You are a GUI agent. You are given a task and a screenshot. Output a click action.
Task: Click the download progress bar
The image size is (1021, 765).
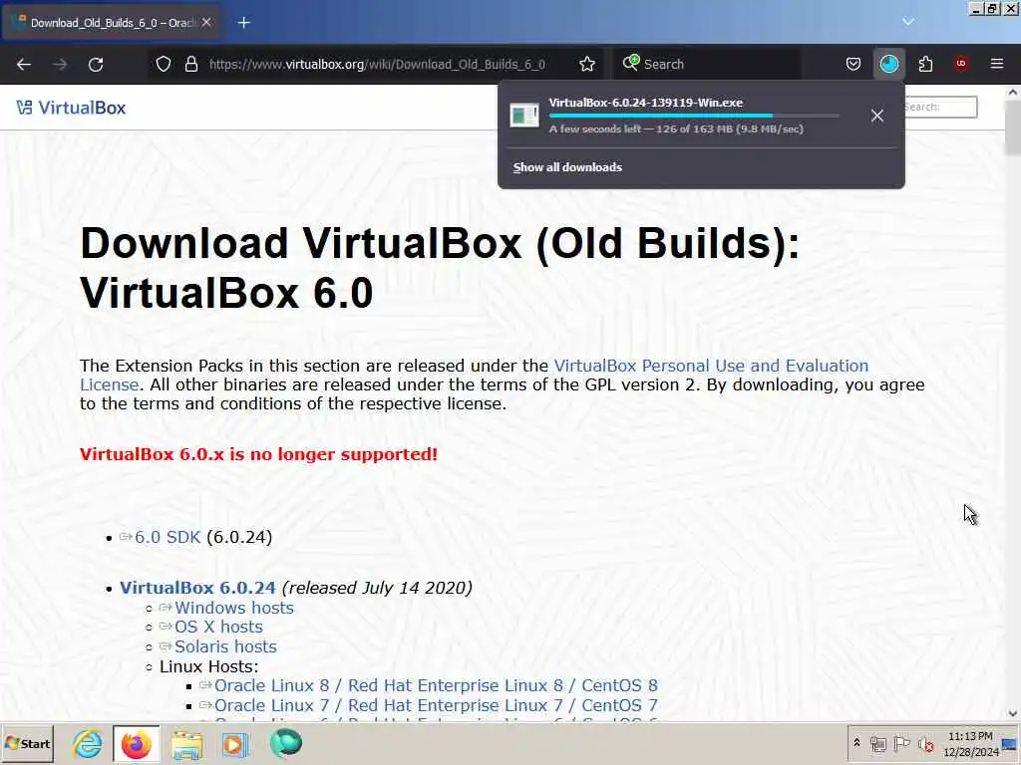(x=694, y=116)
